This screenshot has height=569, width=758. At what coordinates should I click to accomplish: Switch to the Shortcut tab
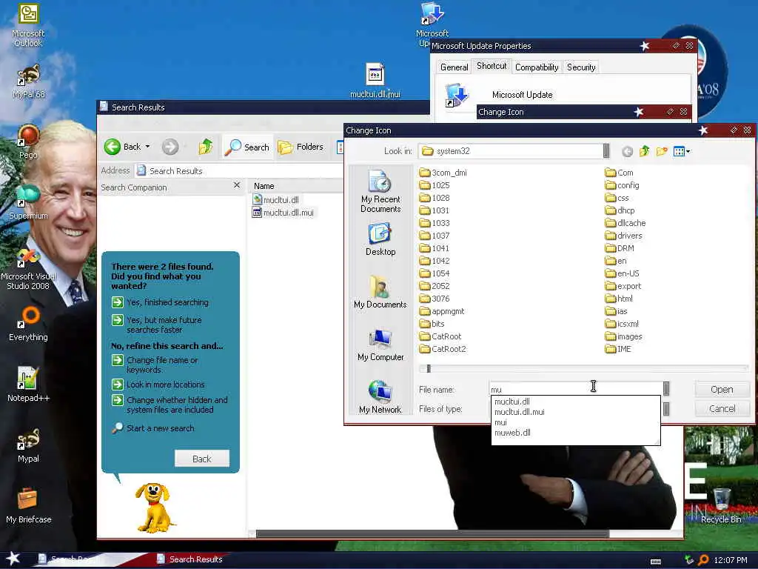click(x=492, y=66)
